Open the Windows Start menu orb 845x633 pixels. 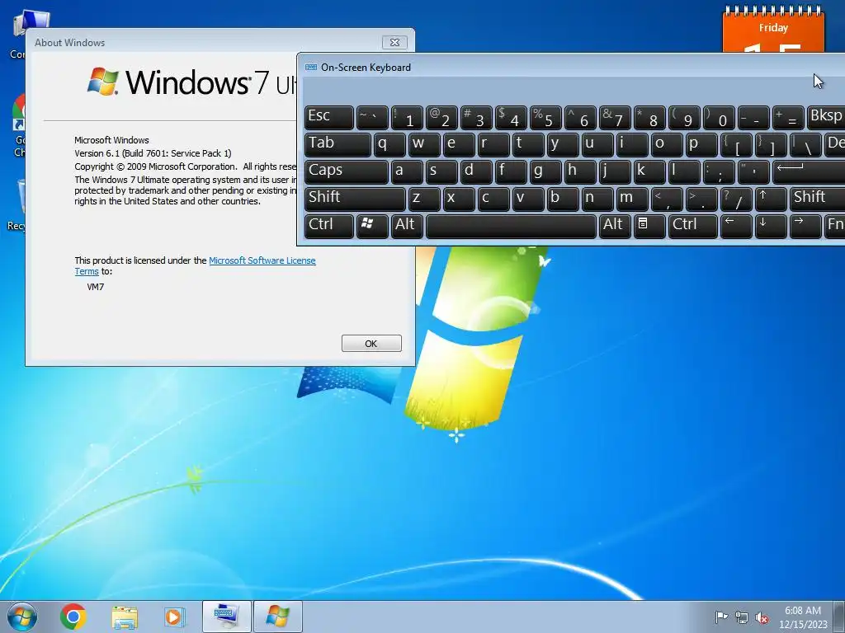(x=21, y=617)
